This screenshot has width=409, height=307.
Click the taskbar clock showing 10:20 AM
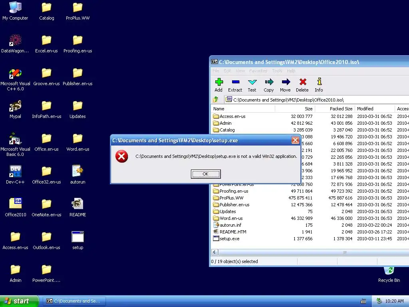tap(394, 301)
